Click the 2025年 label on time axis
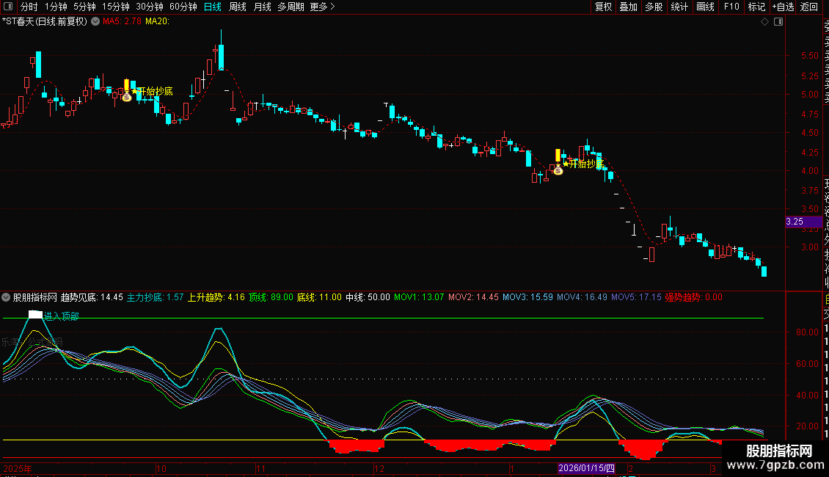Screen dimensions: 829x477 point(18,468)
